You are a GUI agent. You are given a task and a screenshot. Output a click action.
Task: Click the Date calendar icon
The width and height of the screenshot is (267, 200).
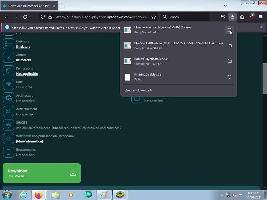pyautogui.click(x=9, y=84)
